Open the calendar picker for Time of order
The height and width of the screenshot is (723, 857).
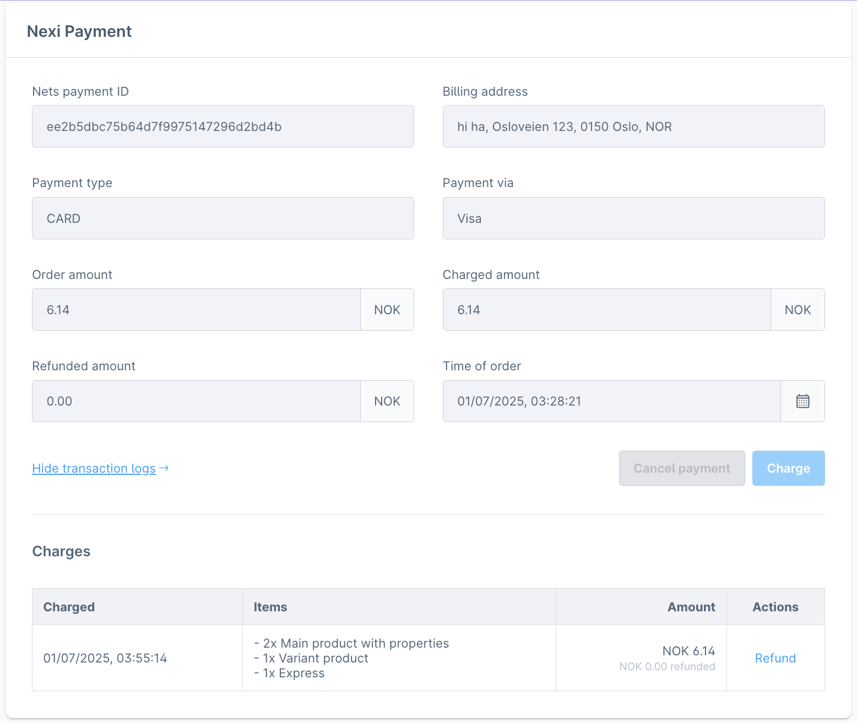point(802,401)
